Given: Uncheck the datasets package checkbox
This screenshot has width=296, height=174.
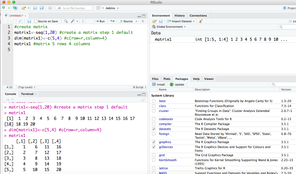Looking at the screenshot, I should 154,129.
